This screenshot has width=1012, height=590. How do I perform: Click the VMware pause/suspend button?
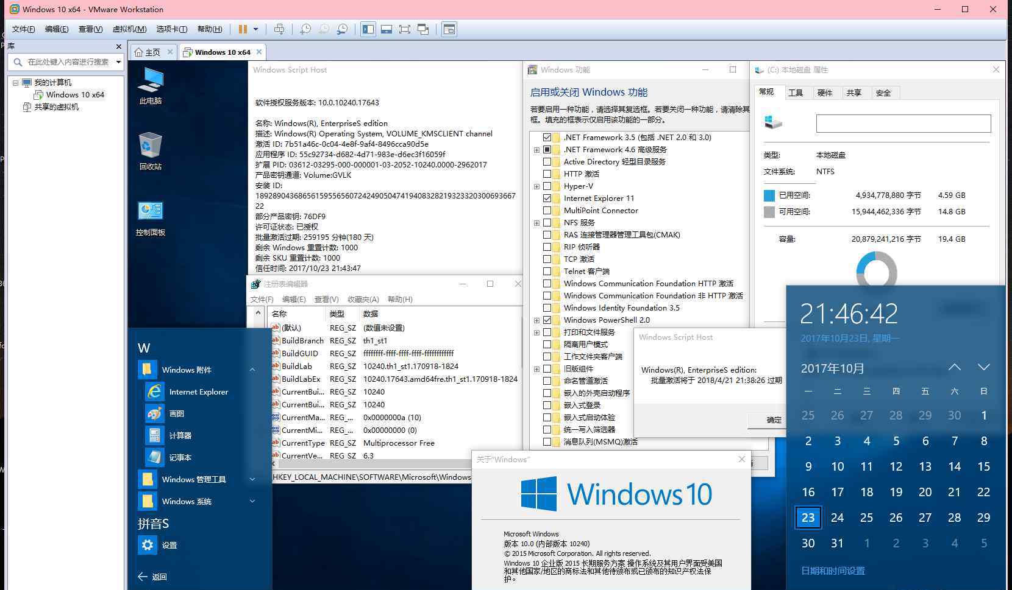click(x=243, y=29)
